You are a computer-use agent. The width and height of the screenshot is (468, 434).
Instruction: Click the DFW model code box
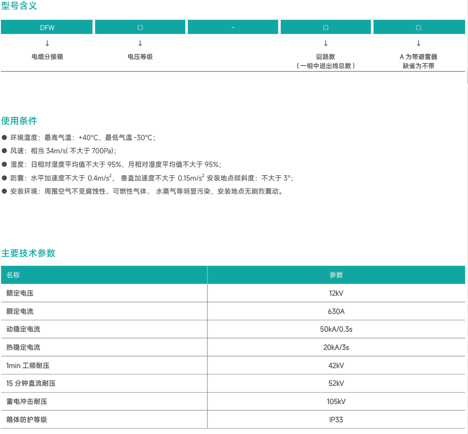pos(47,28)
